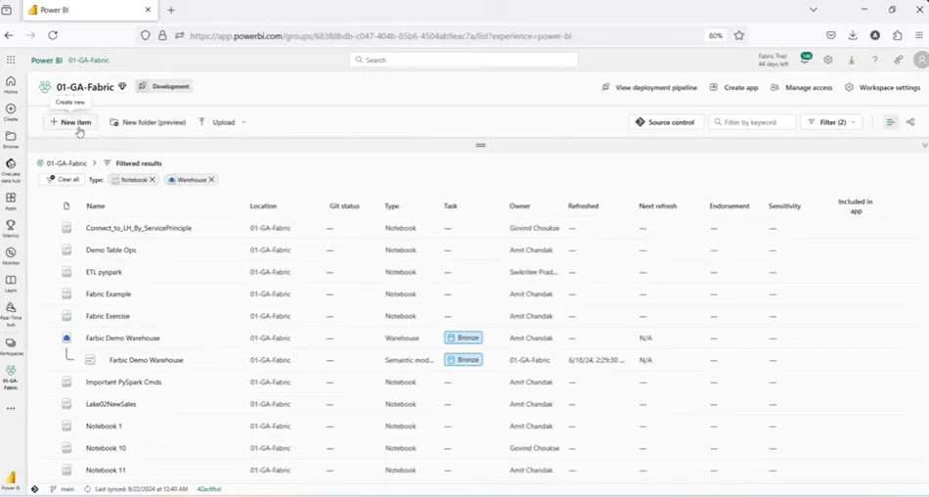
Task: Click the Filter by keyword field
Action: [752, 122]
